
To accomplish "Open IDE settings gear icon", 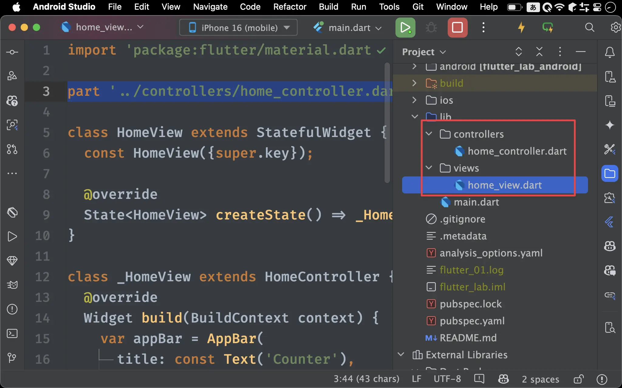I will 616,28.
